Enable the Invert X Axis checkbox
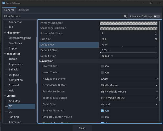Screen dimensions: 163x131 (x=102, y=66)
